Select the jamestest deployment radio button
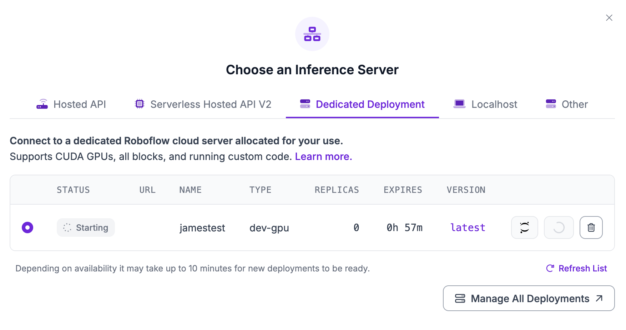626x330 pixels. [x=27, y=227]
